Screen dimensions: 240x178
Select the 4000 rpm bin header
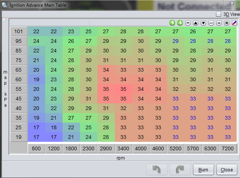point(141,148)
